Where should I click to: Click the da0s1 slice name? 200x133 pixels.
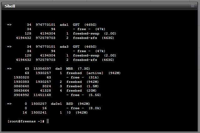coord(56,104)
